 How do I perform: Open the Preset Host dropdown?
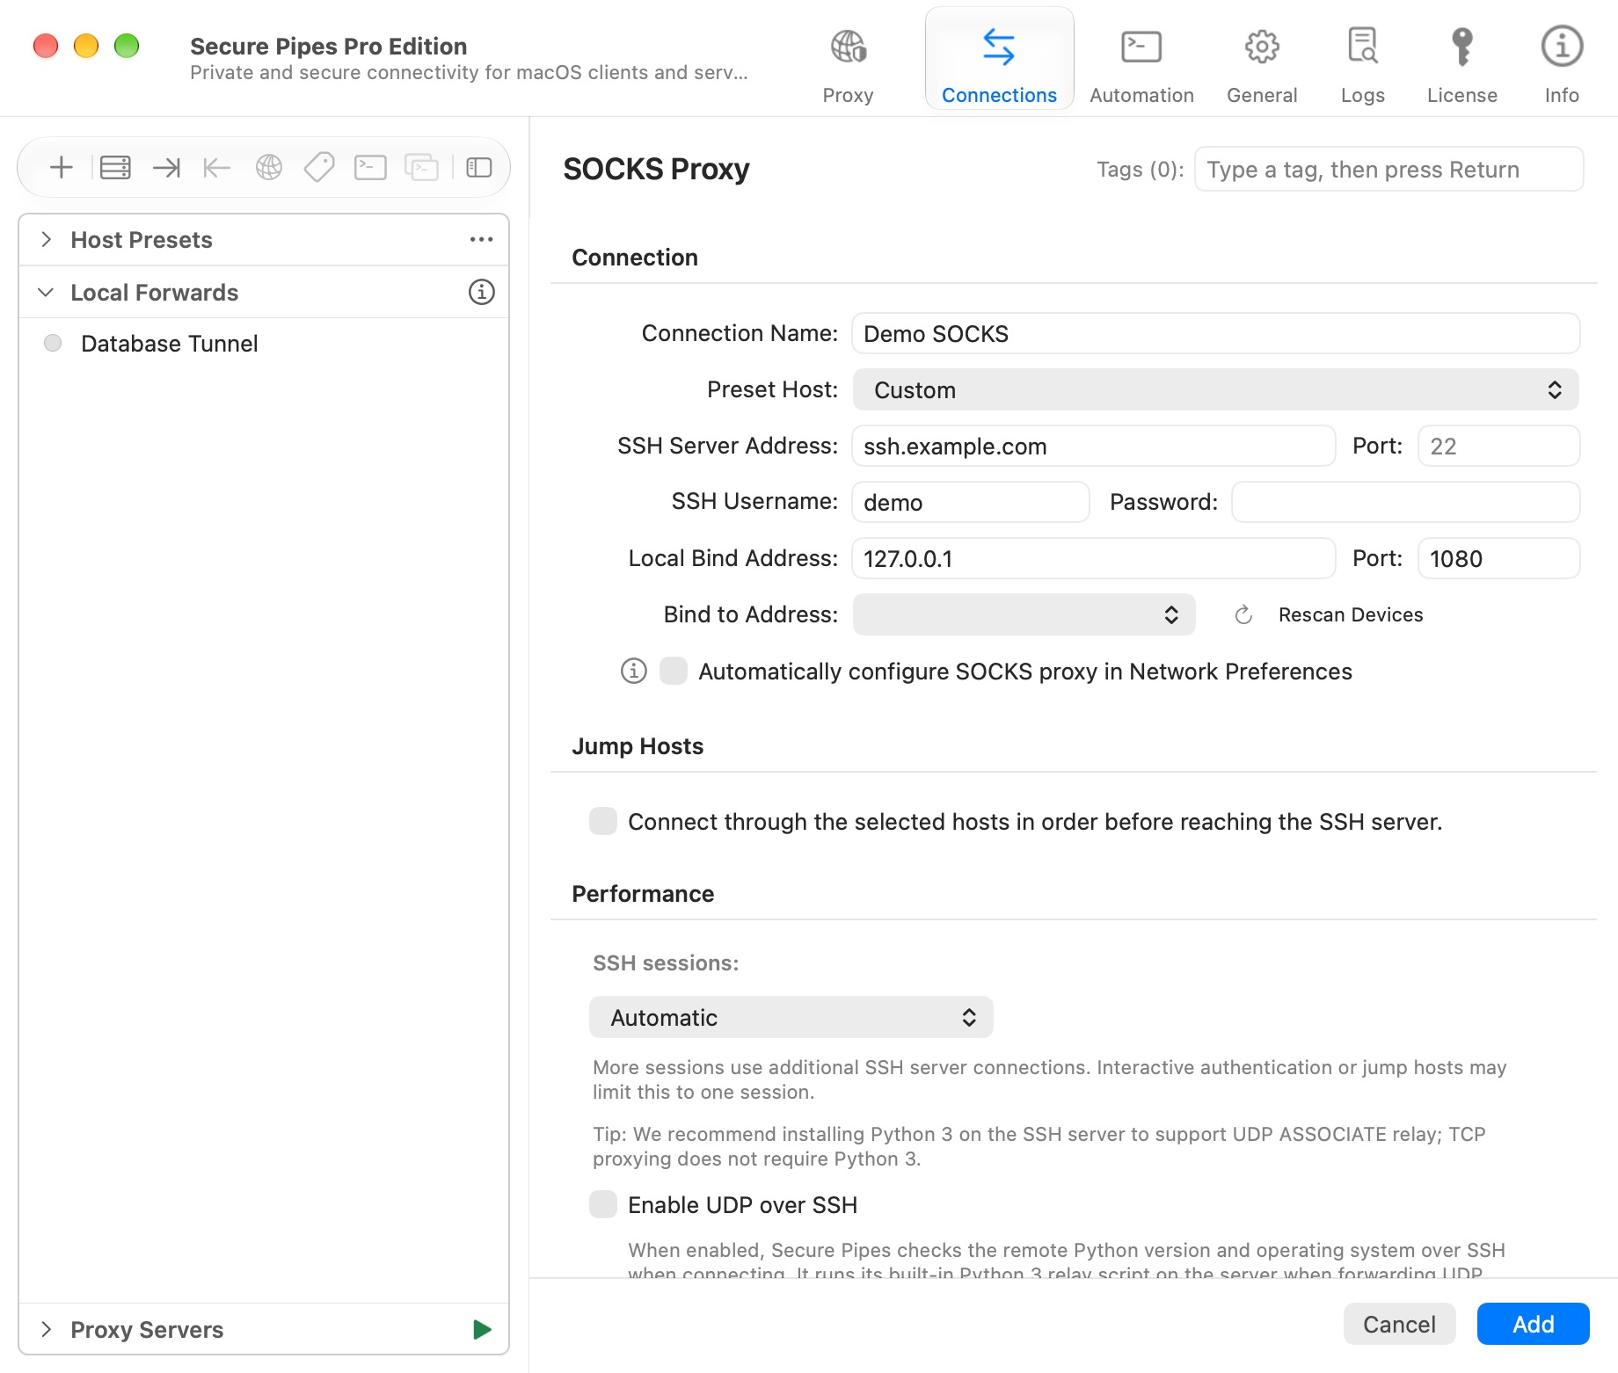pos(1216,389)
